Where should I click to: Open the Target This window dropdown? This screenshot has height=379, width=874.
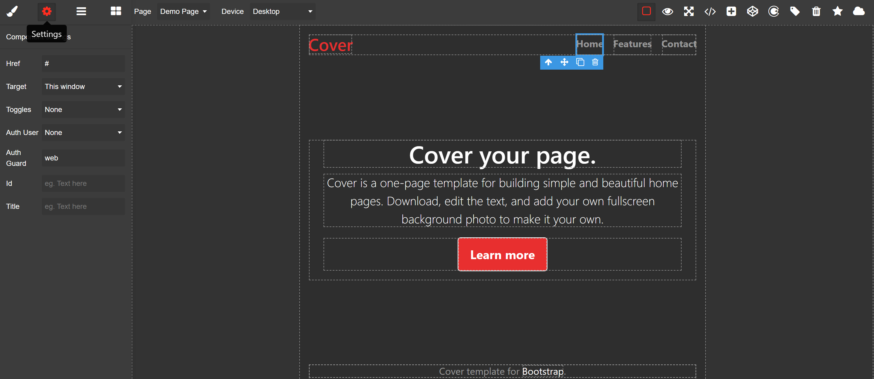[83, 87]
